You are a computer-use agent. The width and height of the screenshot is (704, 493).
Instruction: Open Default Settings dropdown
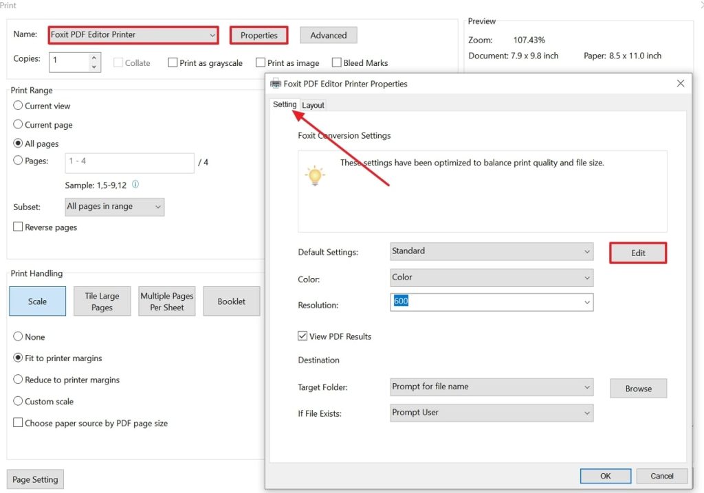(492, 251)
